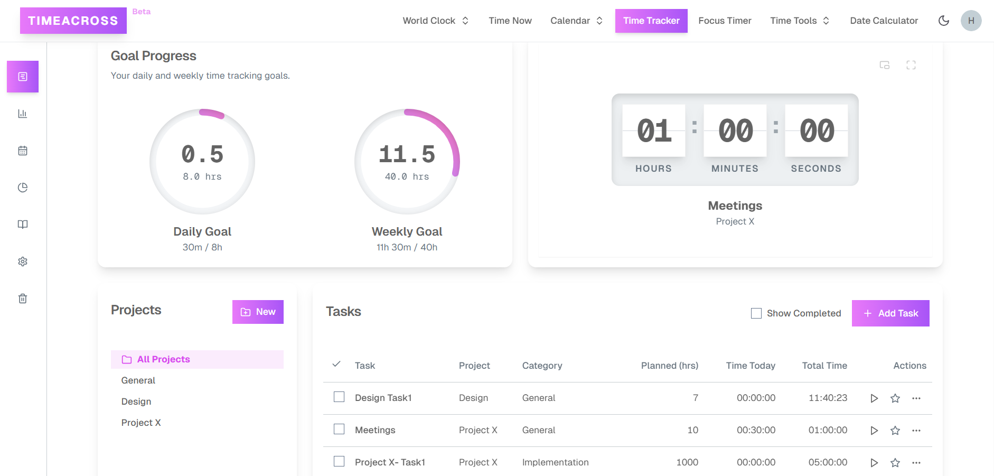Open Date Calculator page
This screenshot has height=476, width=994.
[884, 21]
